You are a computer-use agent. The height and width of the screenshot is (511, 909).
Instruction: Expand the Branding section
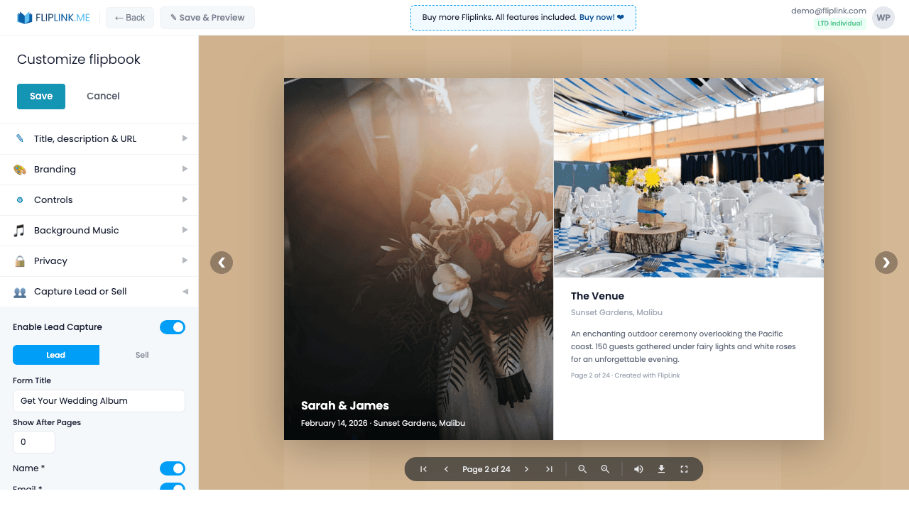pos(99,169)
